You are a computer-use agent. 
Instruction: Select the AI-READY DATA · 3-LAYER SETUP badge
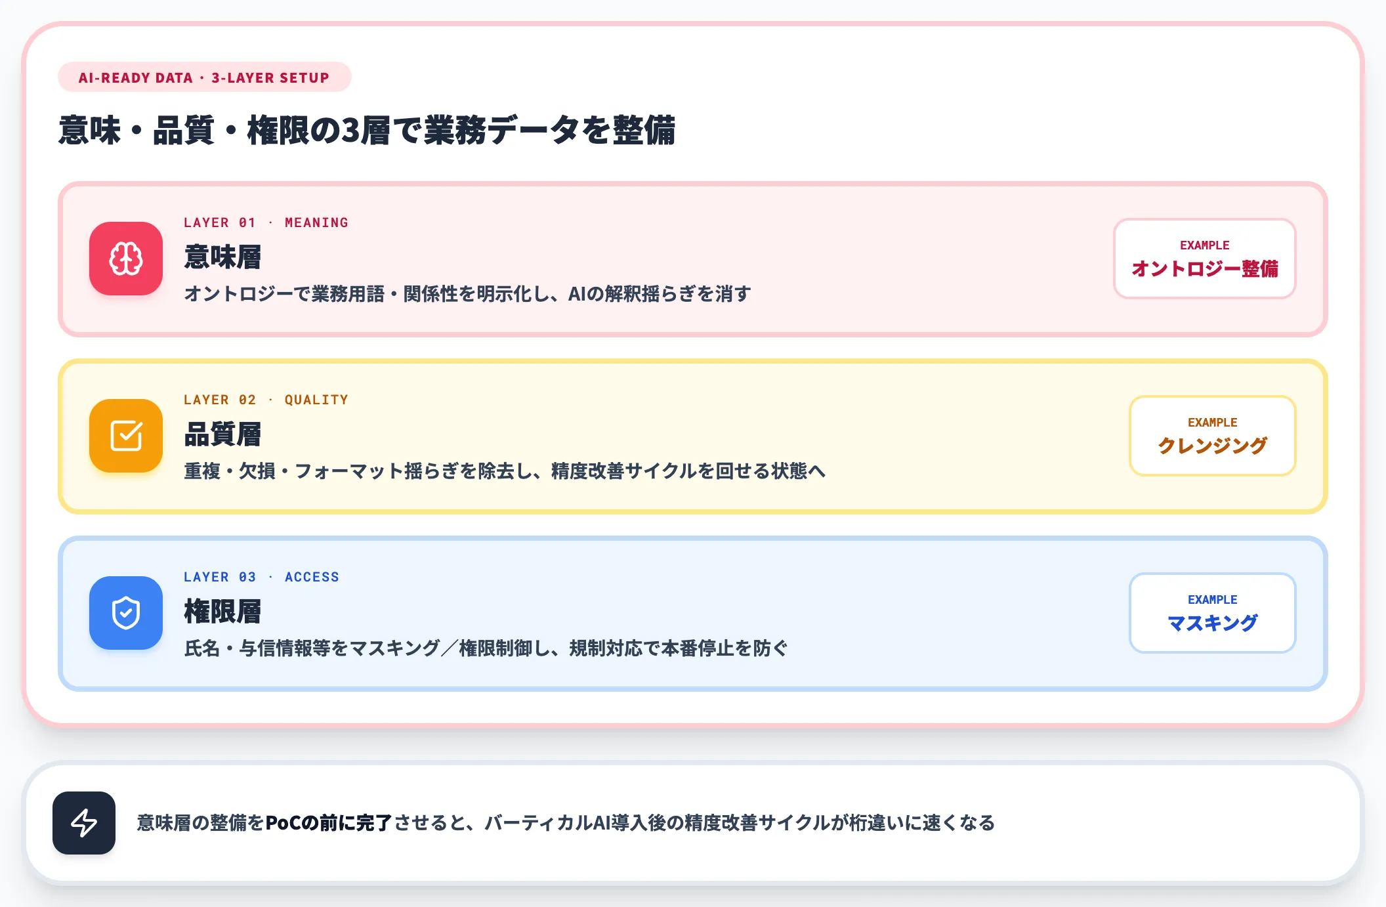tap(205, 77)
